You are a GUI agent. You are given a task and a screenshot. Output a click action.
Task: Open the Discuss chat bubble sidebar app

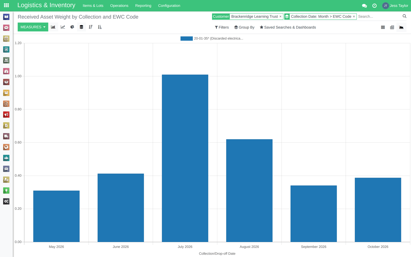pos(6,28)
